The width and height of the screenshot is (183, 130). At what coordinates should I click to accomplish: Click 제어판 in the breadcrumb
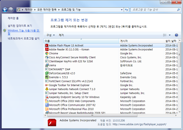point(29,10)
